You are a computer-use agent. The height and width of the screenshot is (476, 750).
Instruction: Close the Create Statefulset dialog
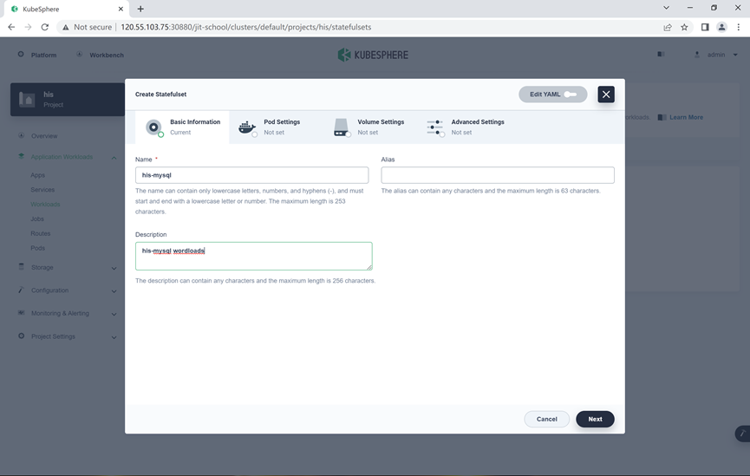pos(605,95)
